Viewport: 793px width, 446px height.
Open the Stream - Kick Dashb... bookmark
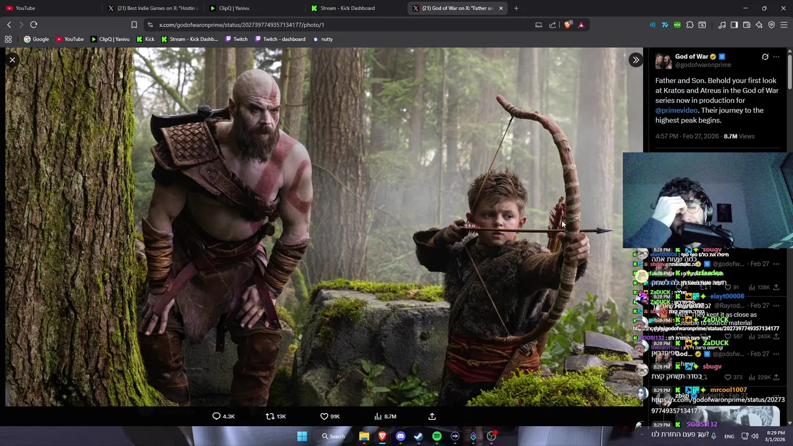coord(190,39)
